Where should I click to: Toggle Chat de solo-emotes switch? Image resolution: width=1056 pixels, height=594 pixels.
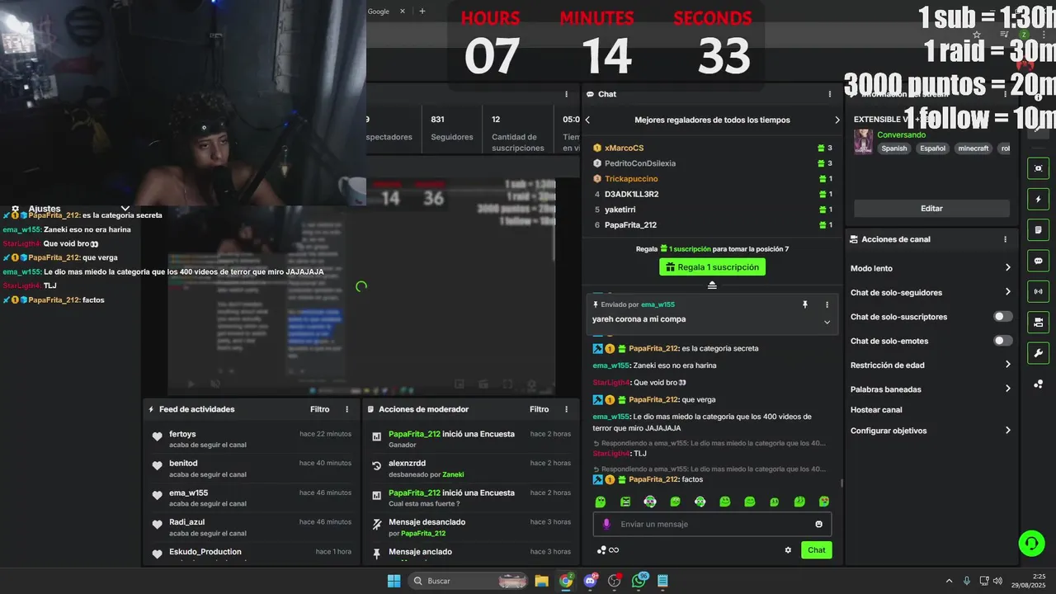pyautogui.click(x=1002, y=341)
